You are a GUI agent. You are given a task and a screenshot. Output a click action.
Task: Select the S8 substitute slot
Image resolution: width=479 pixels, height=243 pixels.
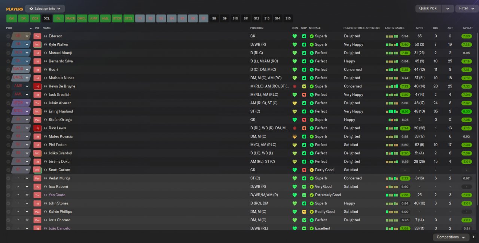(214, 18)
